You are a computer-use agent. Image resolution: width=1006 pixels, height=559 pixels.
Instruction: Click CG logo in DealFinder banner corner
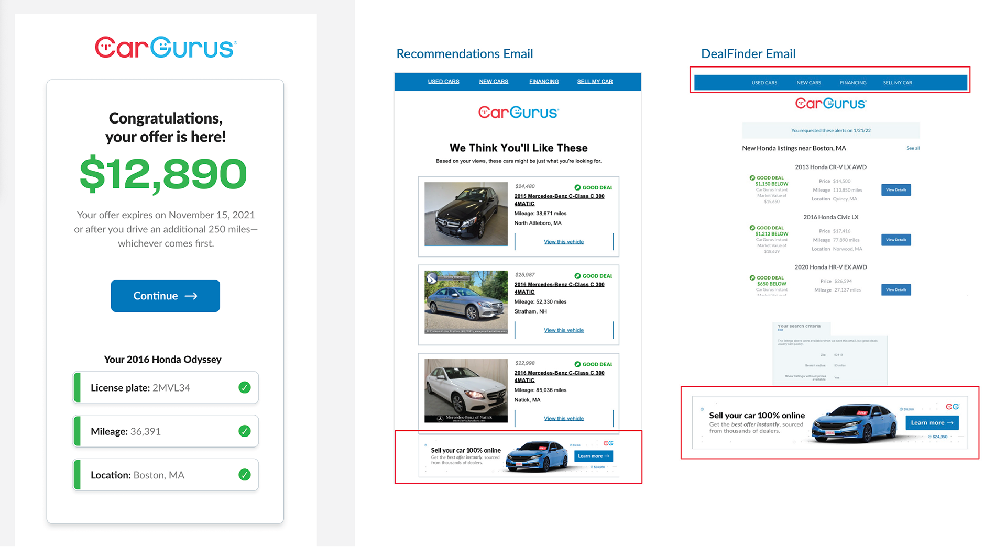tap(952, 407)
